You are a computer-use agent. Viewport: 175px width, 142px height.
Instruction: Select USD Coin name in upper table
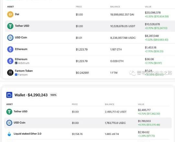21,38
